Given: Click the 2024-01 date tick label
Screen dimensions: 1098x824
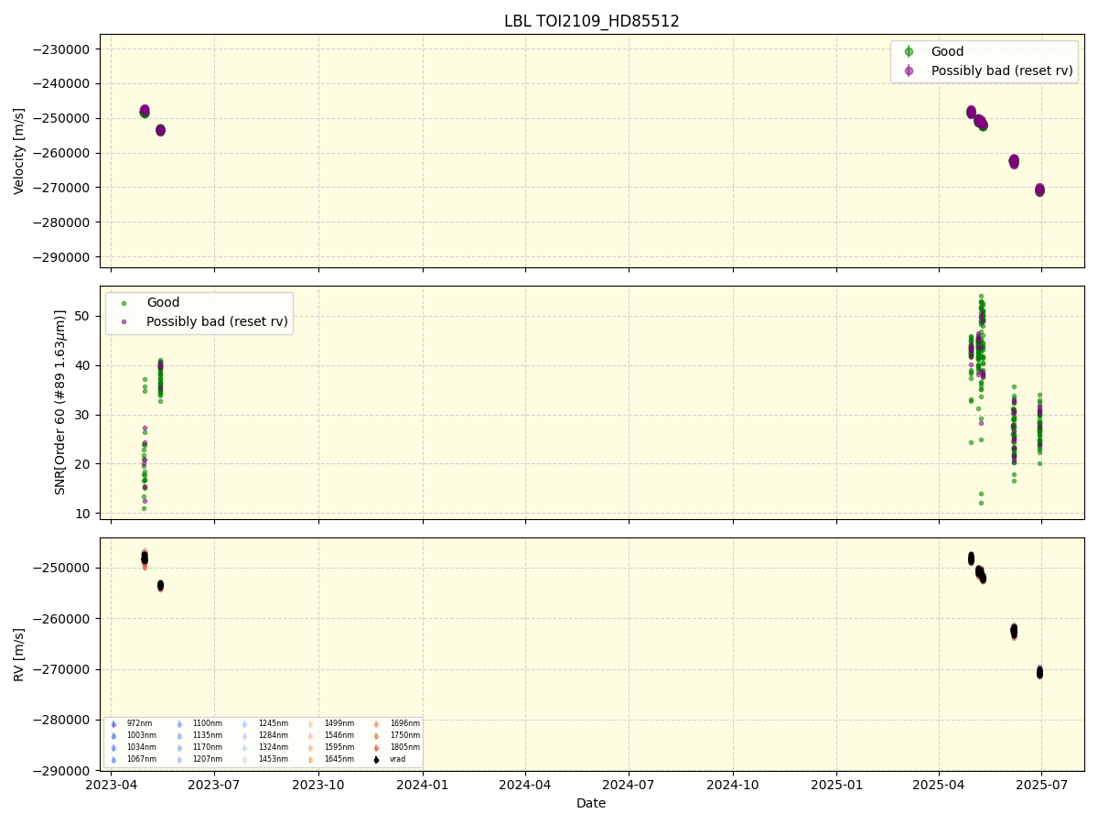Looking at the screenshot, I should pyautogui.click(x=423, y=785).
